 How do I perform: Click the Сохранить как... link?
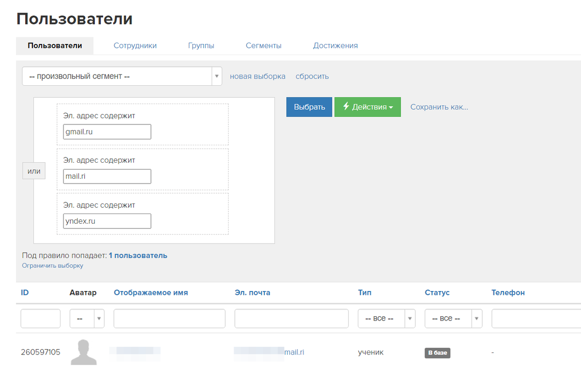click(x=439, y=107)
